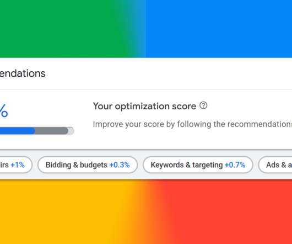Click the dark gray segment of score bar
The width and height of the screenshot is (292, 244).
(52, 131)
